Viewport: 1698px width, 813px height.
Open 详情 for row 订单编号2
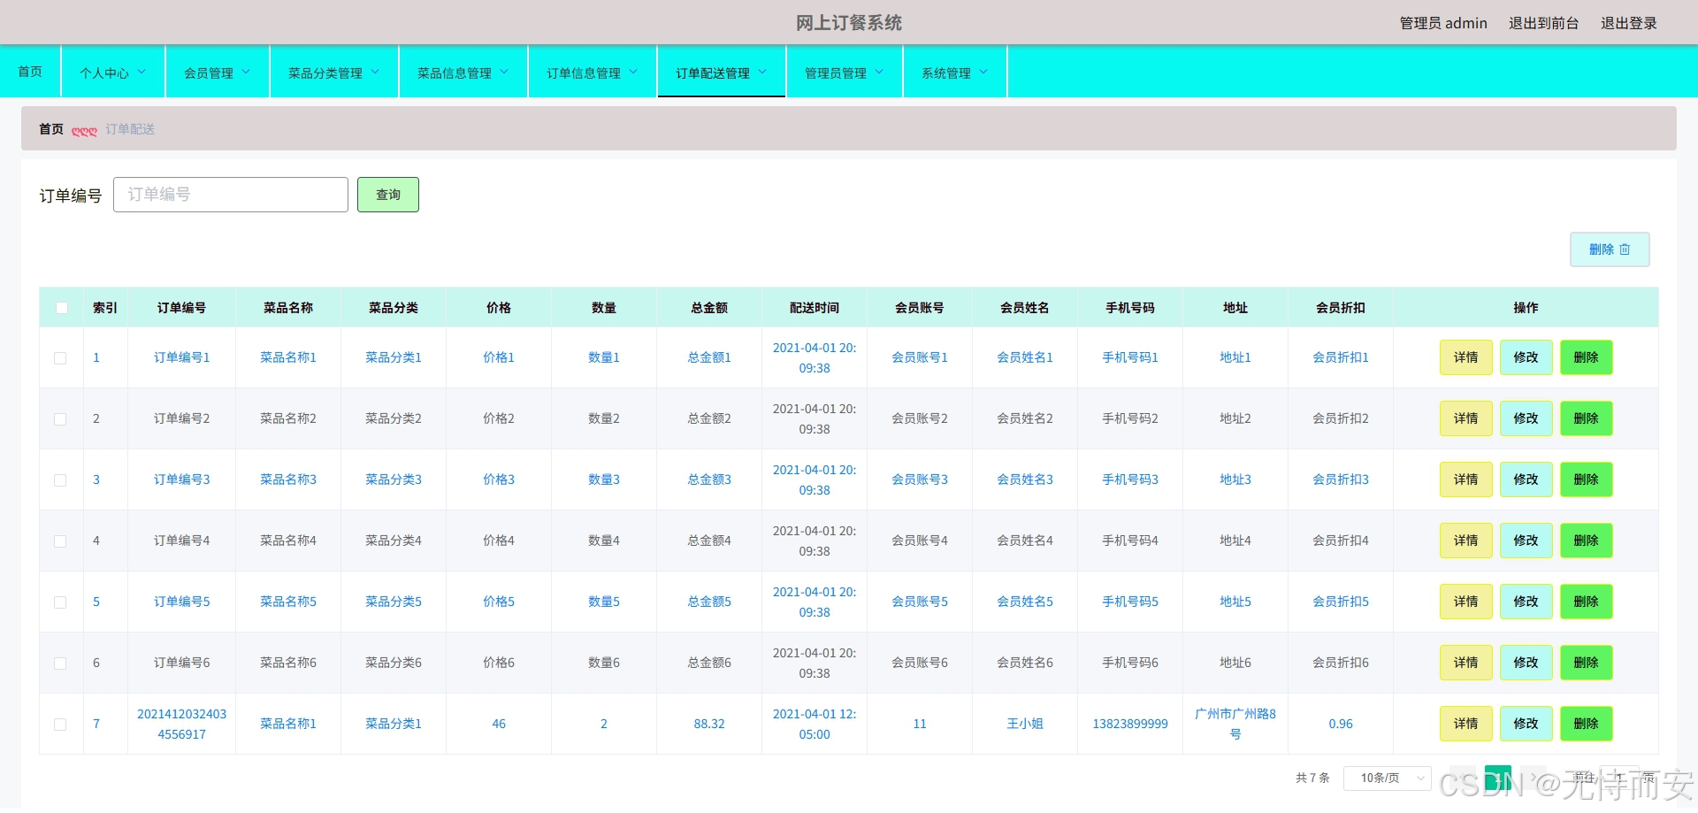pos(1466,418)
